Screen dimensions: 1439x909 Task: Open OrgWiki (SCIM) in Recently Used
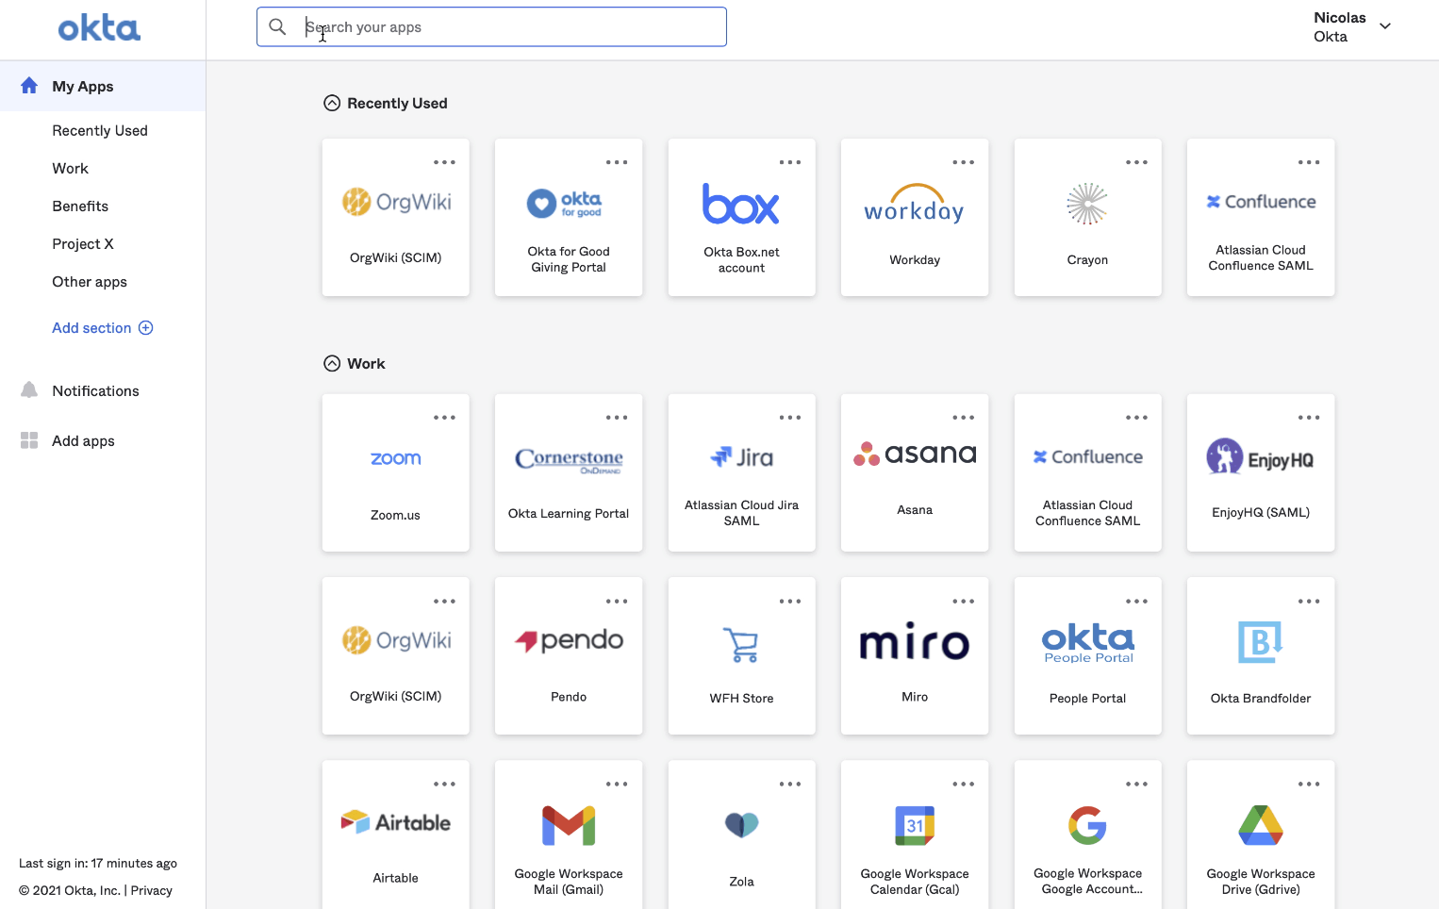tap(395, 218)
